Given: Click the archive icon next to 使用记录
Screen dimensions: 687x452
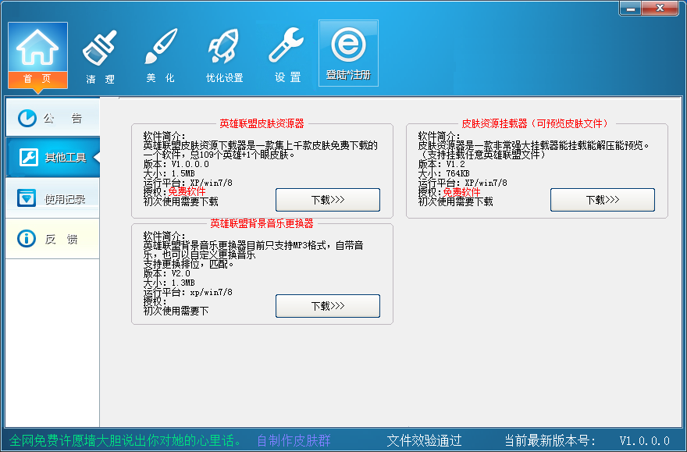Looking at the screenshot, I should (x=27, y=198).
